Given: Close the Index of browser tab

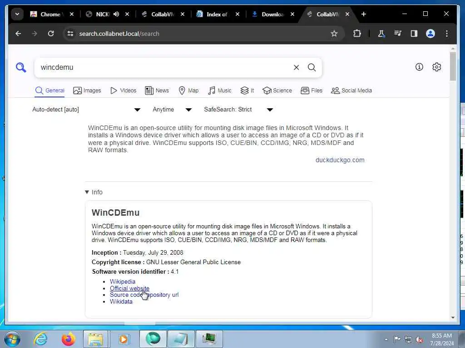Looking at the screenshot, I should 237,14.
